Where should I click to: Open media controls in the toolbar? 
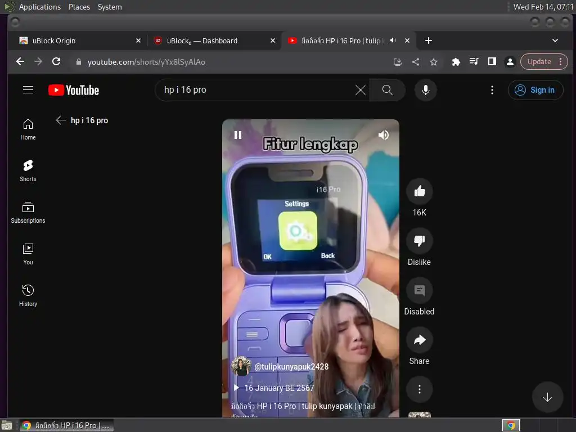474,62
